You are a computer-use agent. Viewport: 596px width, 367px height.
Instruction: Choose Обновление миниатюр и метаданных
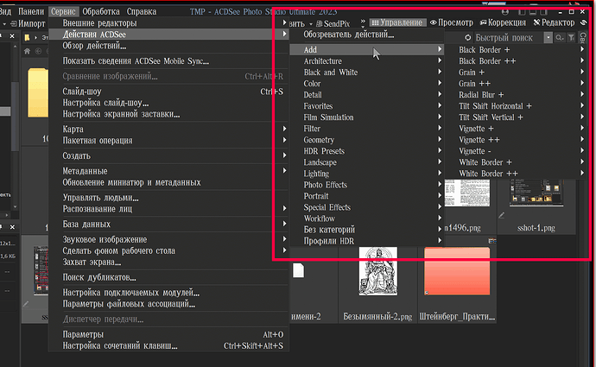point(168,182)
